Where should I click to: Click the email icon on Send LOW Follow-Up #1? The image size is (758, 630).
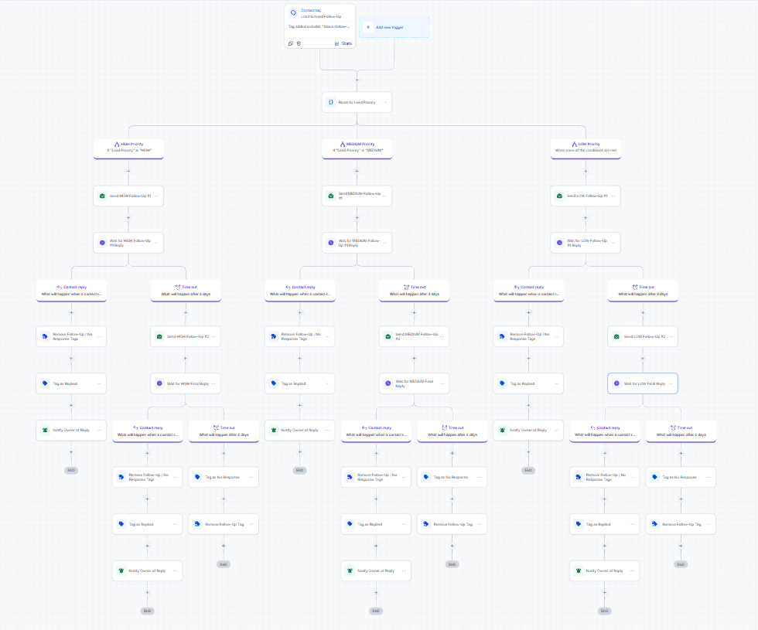click(x=559, y=196)
